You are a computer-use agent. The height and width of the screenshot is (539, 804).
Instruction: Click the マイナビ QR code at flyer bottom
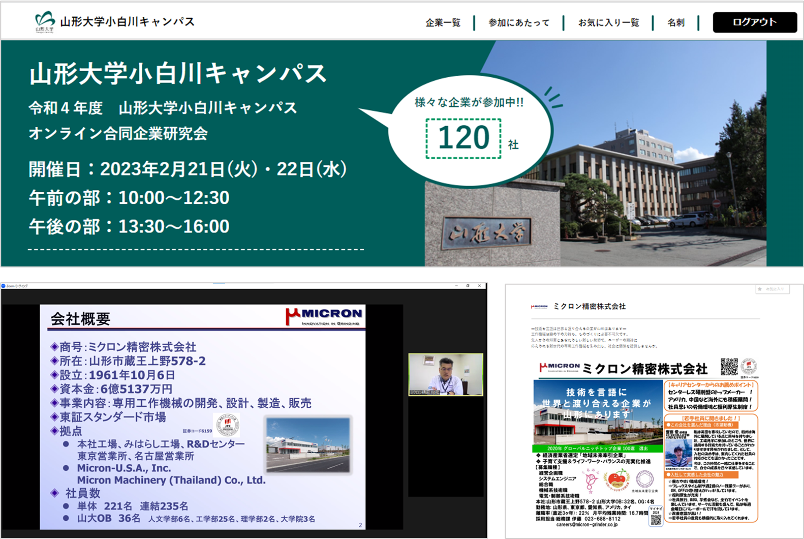656,519
